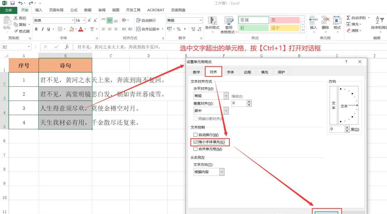The width and height of the screenshot is (387, 214).
Task: Open 条件格式 Conditional Formatting
Action: (212, 24)
